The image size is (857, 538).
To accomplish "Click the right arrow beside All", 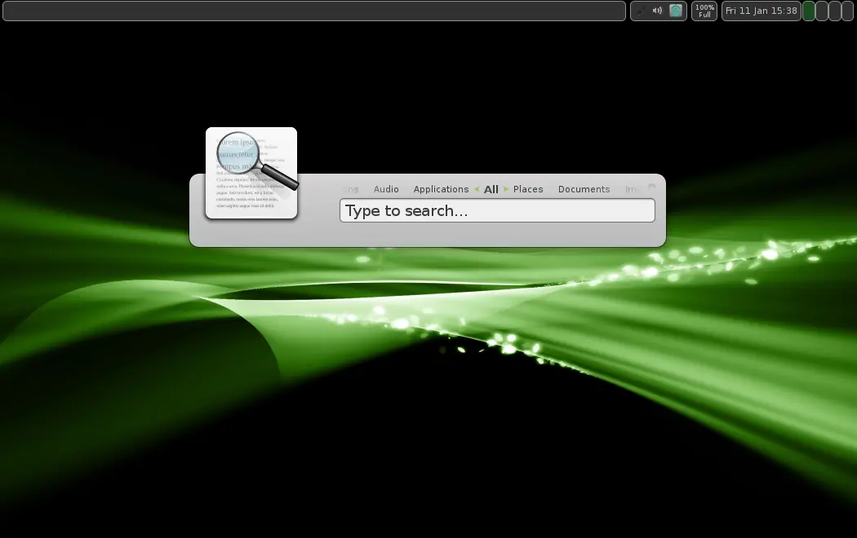I will pos(506,189).
